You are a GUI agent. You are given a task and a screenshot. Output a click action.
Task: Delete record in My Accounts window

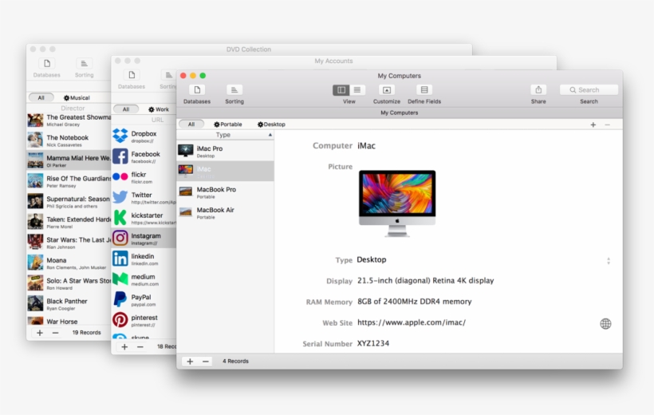click(140, 347)
